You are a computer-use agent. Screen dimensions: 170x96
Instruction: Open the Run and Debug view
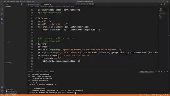(2, 19)
